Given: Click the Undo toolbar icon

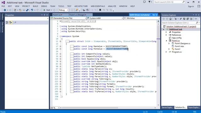Looking at the screenshot, I should (32, 10).
